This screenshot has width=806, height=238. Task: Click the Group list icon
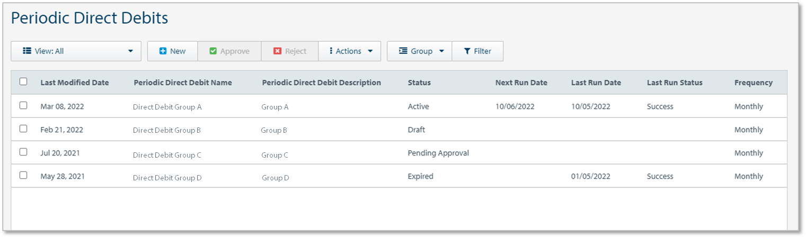pos(403,51)
